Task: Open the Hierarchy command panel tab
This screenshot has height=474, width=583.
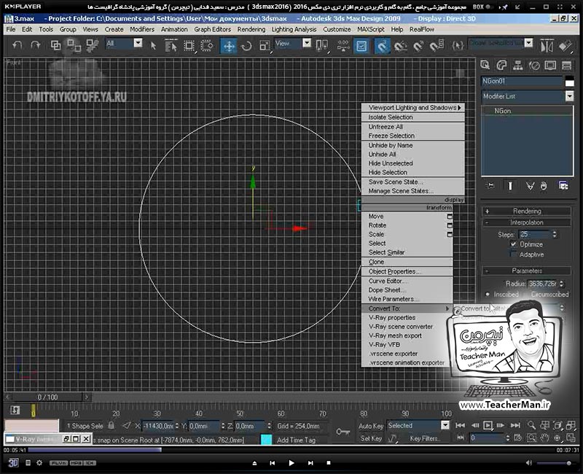Action: [x=518, y=66]
